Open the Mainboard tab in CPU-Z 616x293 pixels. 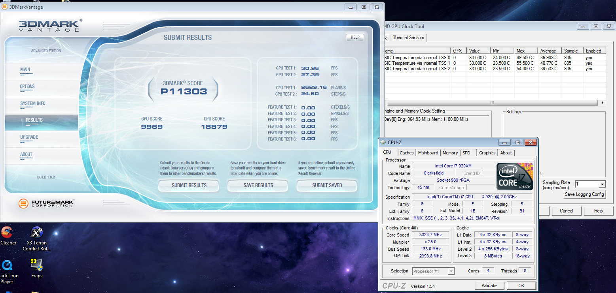(x=428, y=153)
